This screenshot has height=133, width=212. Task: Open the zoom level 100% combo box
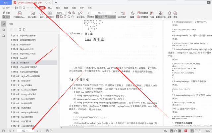click(61, 13)
